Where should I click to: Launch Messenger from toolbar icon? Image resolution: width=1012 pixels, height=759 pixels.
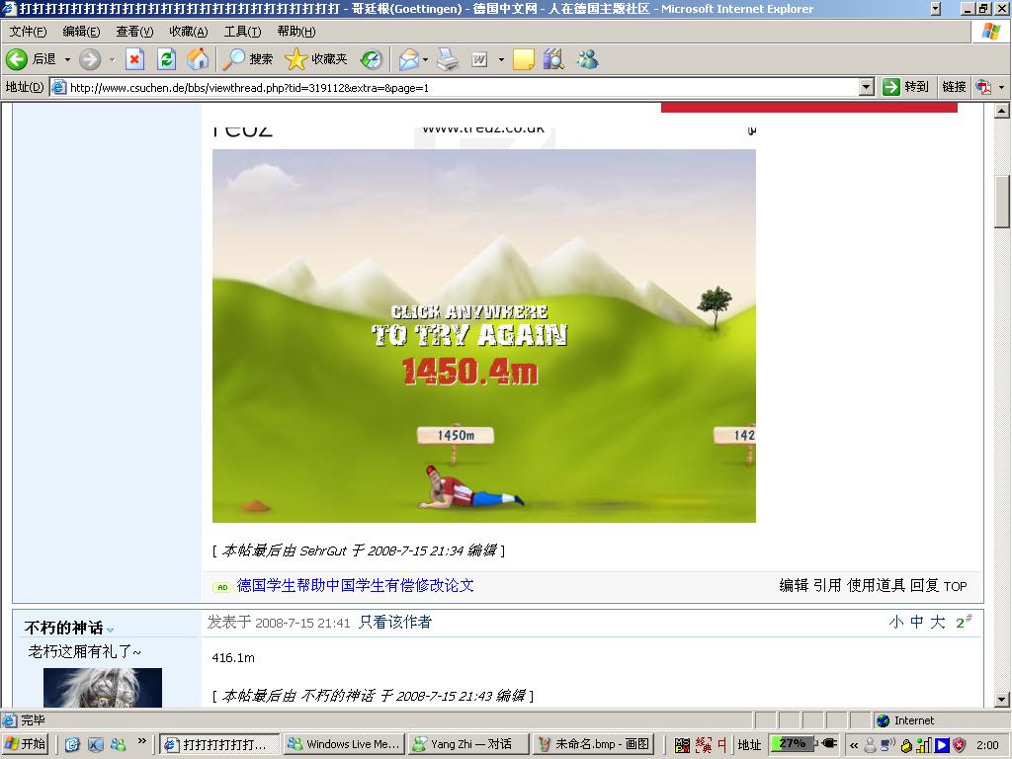pyautogui.click(x=587, y=59)
